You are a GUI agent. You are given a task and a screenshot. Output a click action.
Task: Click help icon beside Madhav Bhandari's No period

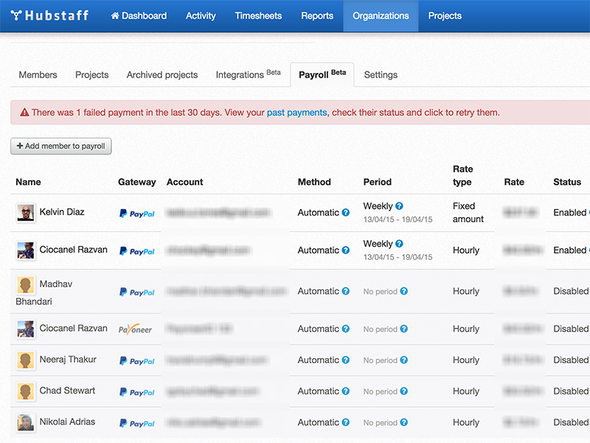pyautogui.click(x=403, y=292)
